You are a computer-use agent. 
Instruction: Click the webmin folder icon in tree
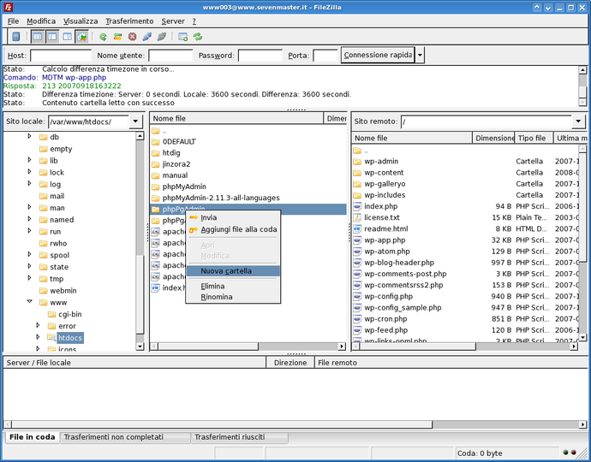pyautogui.click(x=44, y=291)
